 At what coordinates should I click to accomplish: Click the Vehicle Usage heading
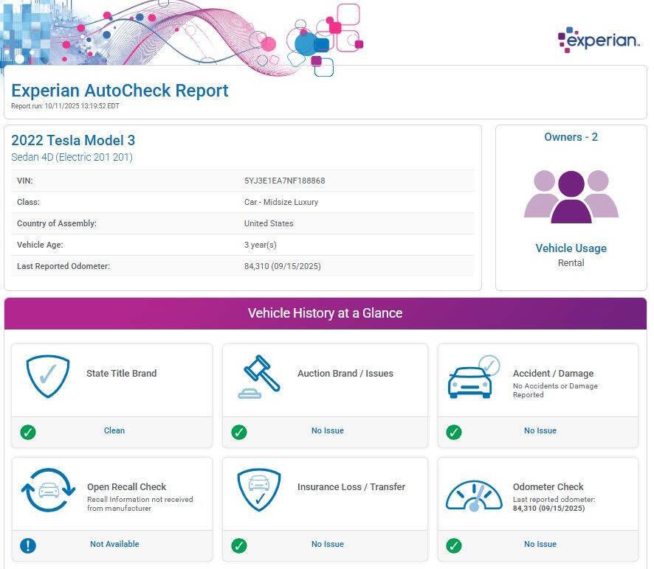(x=571, y=248)
